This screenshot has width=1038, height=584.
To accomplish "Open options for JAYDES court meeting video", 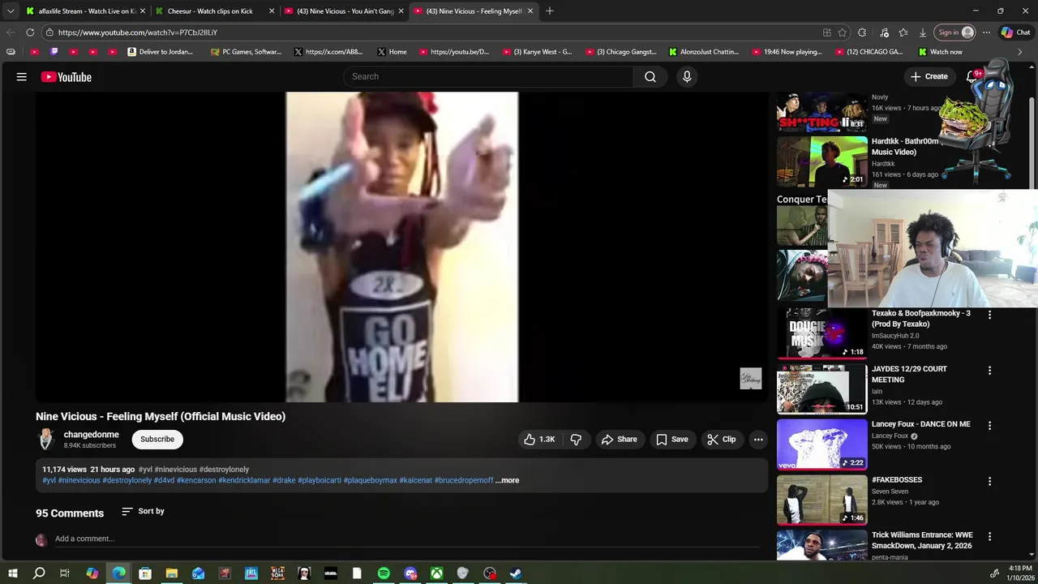I will [x=989, y=370].
